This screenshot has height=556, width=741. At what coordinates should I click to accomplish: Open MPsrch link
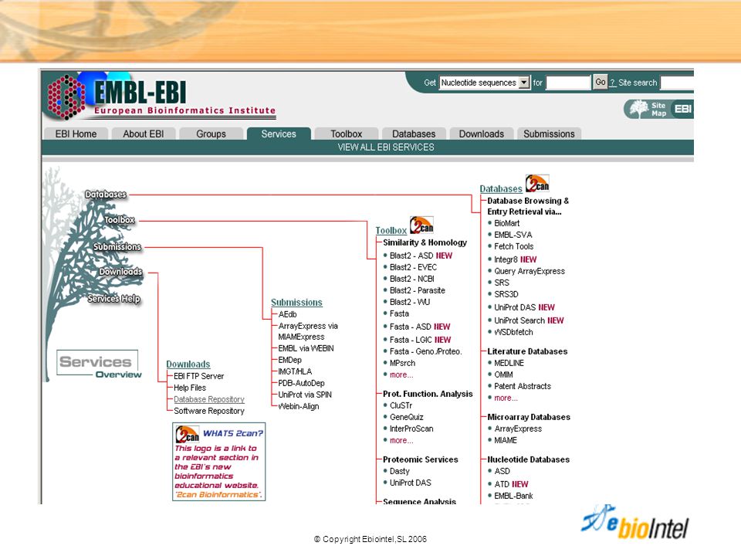(402, 363)
